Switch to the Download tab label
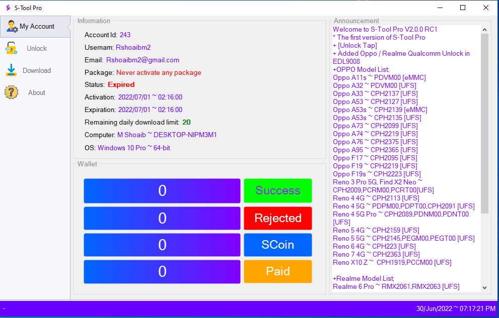This screenshot has height=318, width=499. [37, 71]
